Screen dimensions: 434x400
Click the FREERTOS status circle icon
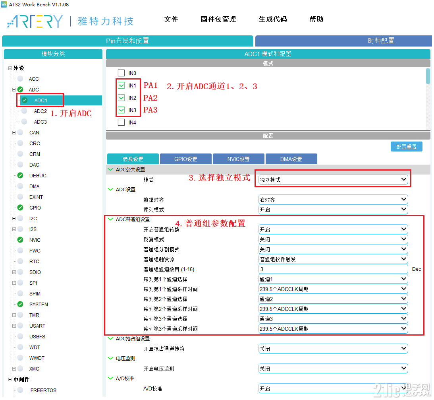(20, 390)
